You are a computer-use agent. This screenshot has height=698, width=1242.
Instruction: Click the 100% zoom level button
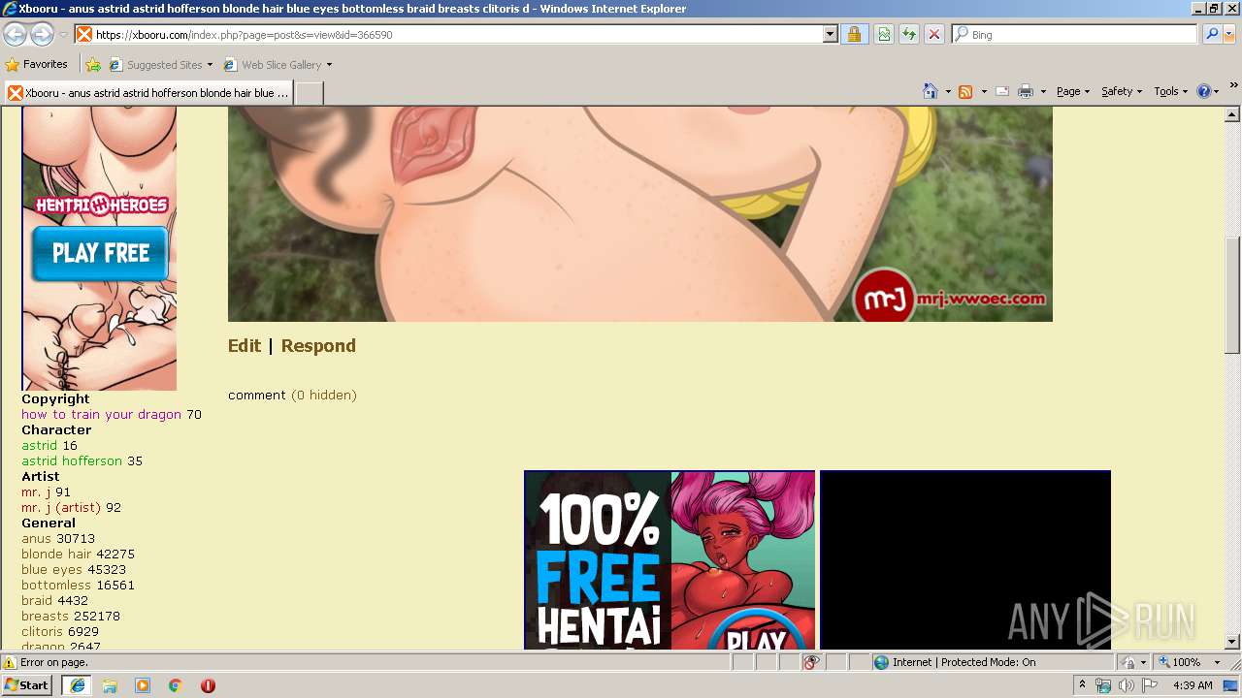point(1179,663)
